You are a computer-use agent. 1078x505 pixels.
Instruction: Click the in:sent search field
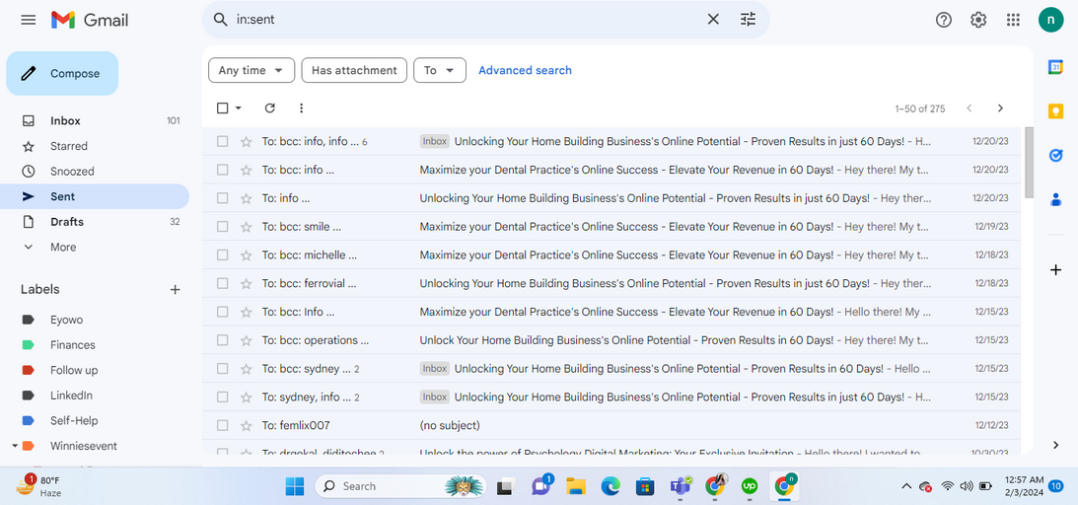coord(464,20)
